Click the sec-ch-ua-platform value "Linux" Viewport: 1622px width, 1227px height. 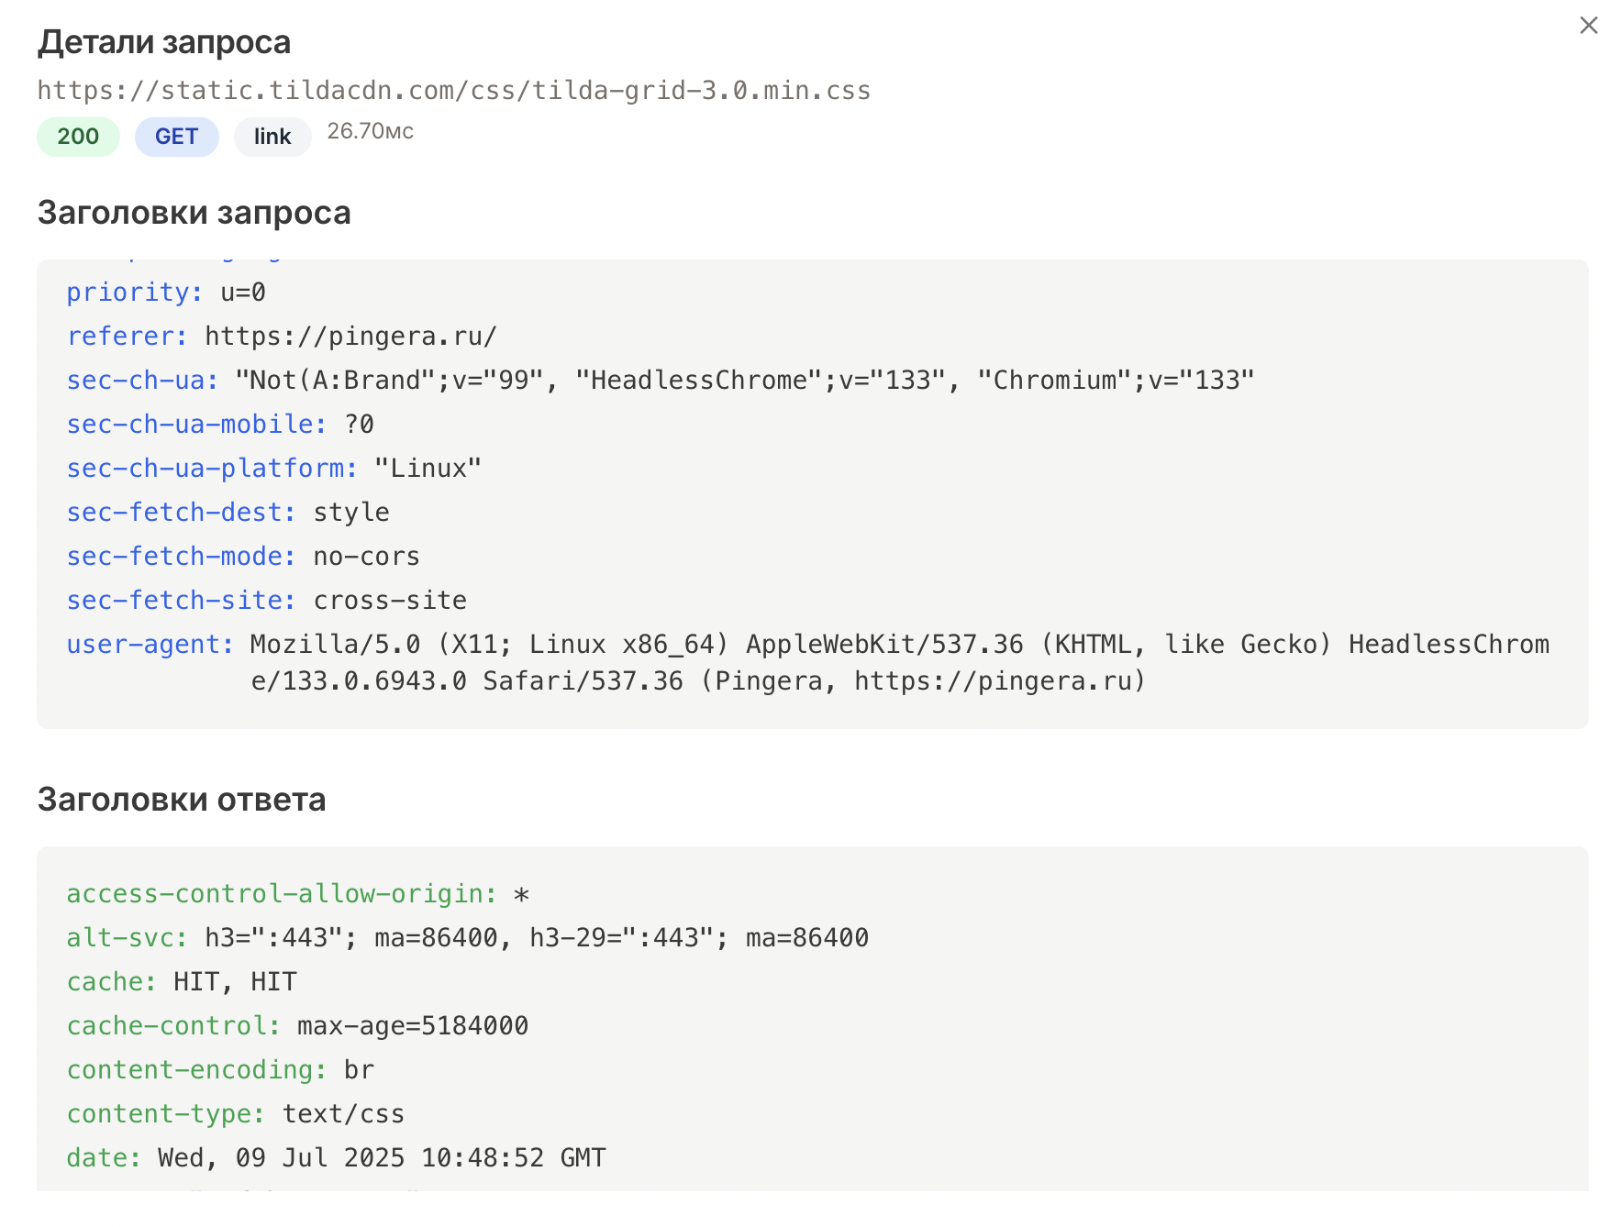pos(428,469)
